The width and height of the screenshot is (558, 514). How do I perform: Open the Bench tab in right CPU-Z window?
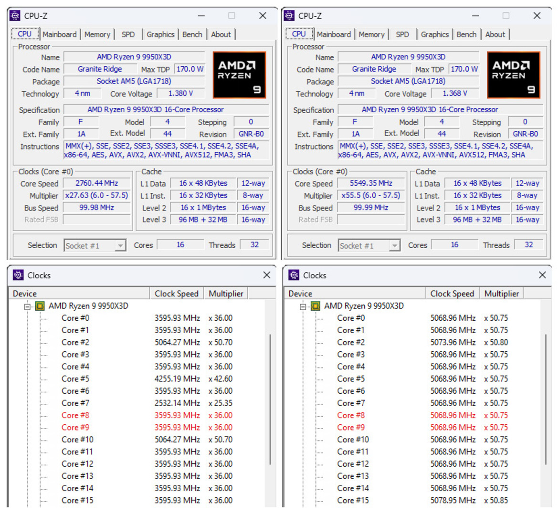(x=466, y=34)
